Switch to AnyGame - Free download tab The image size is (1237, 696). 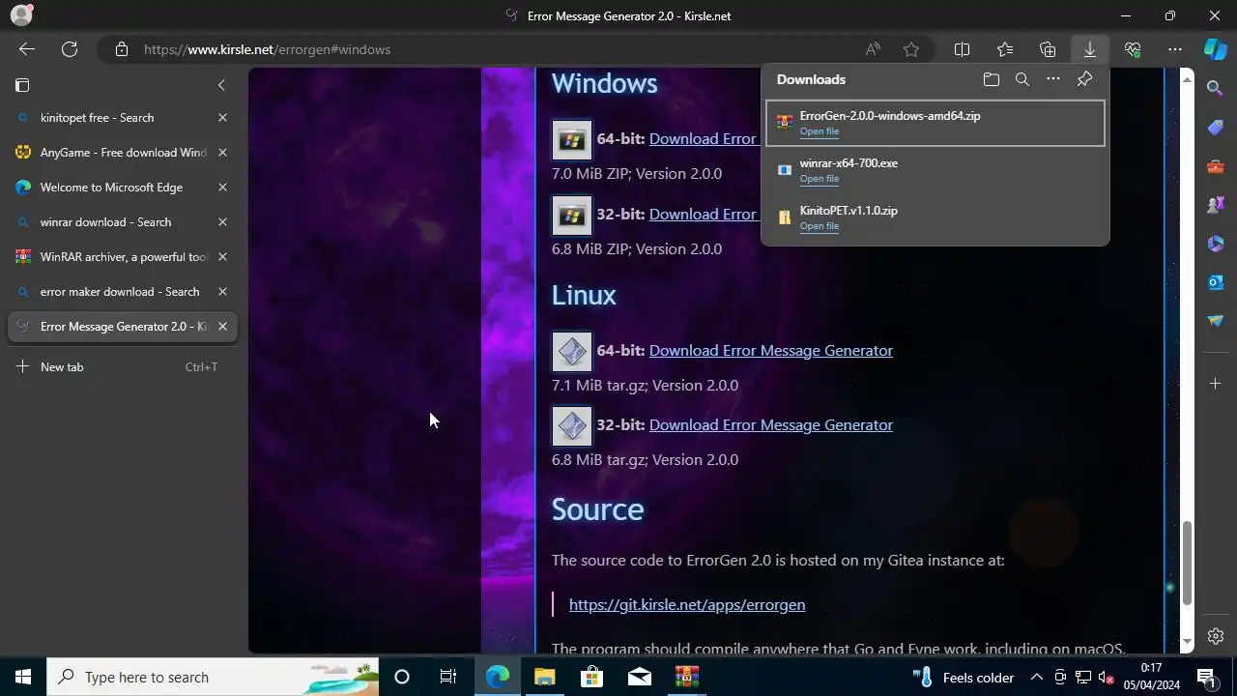(122, 153)
